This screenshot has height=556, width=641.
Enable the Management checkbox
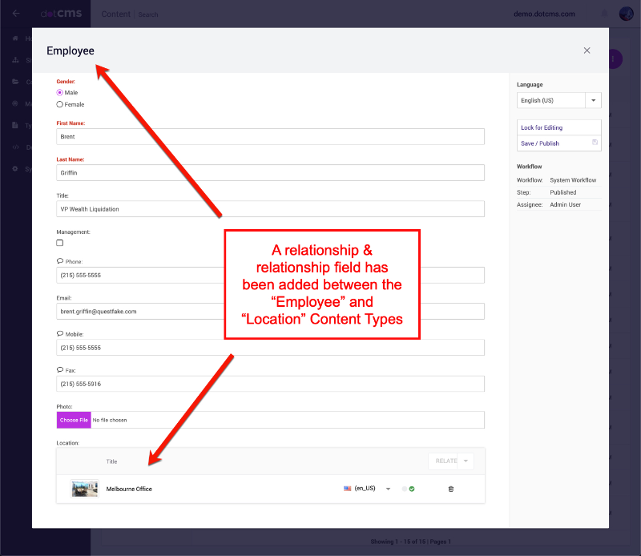point(60,242)
